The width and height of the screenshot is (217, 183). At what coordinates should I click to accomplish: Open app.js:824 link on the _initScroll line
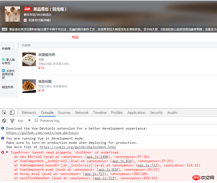point(122,161)
